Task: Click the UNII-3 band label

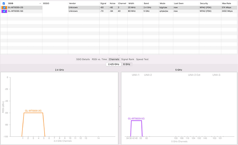Action: pos(216,75)
